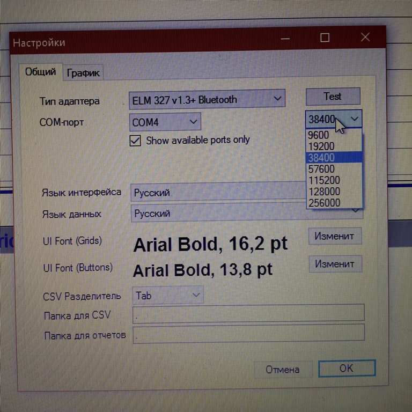Expand the COM4 port dropdown

point(165,122)
